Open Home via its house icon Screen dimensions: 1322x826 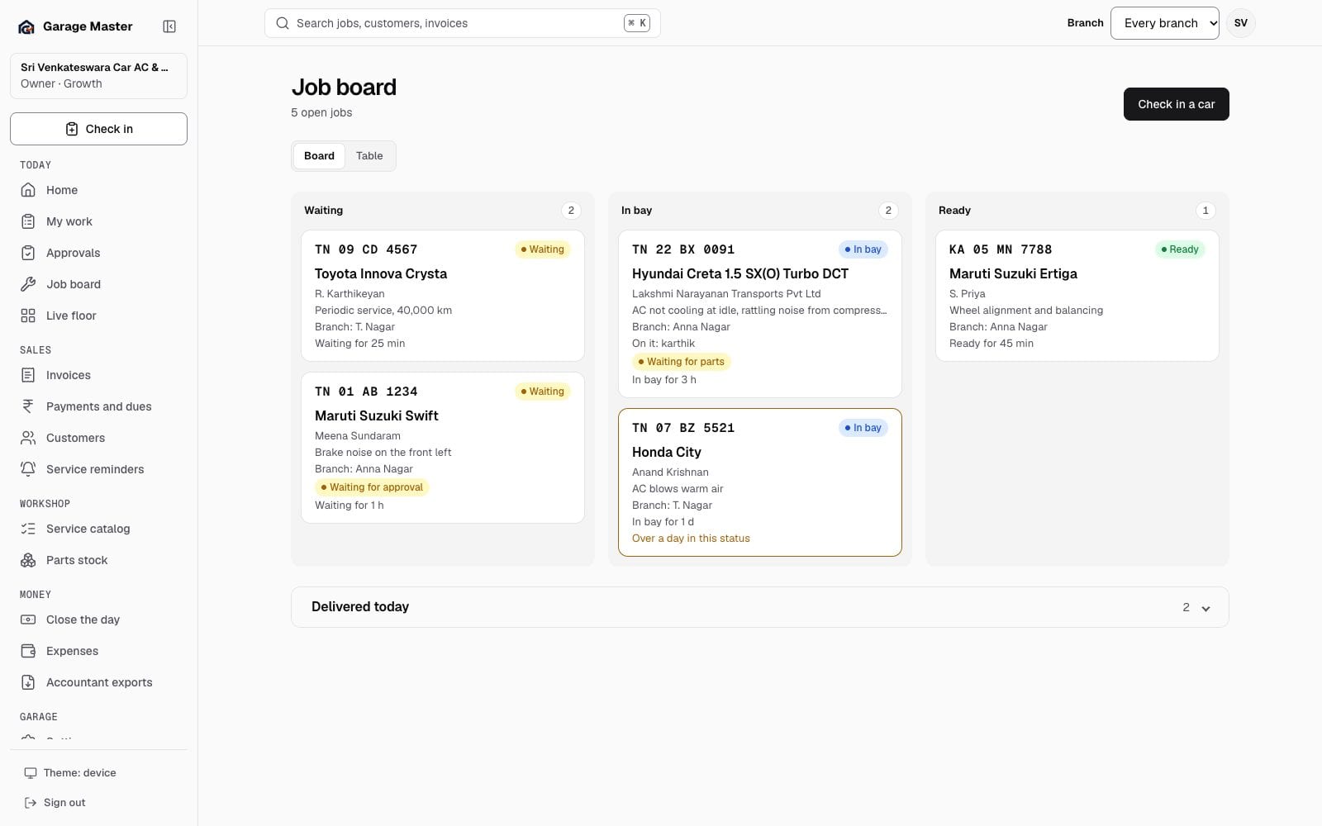pos(28,190)
